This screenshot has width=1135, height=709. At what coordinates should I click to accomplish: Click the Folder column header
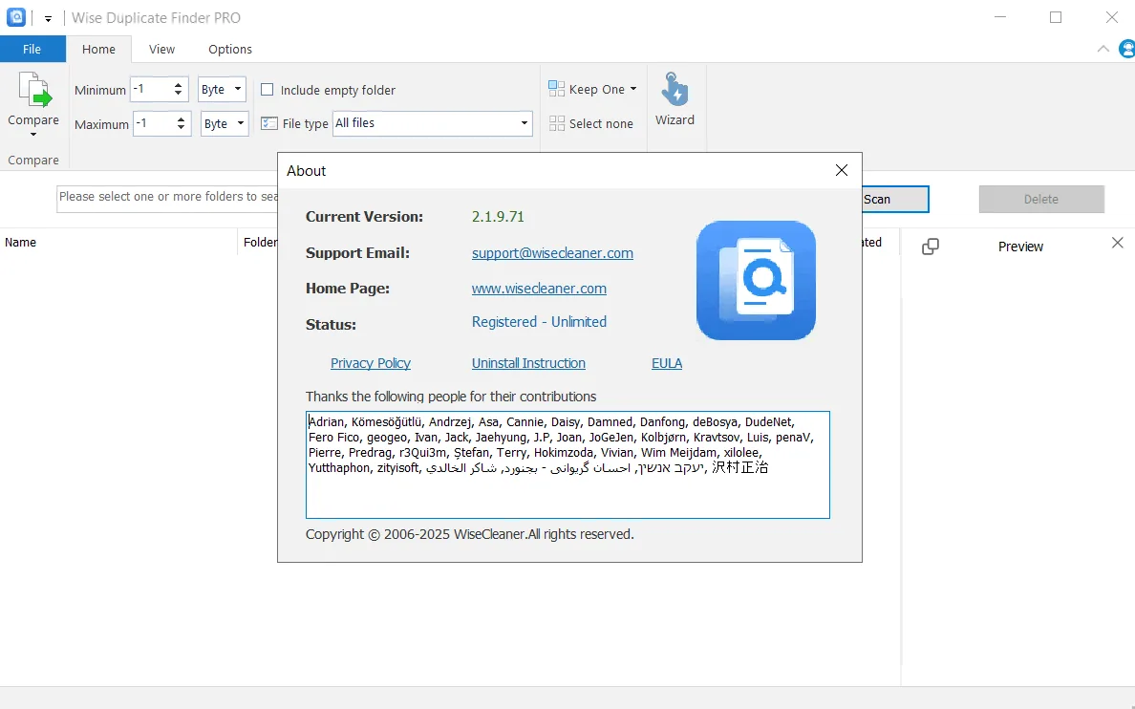tap(260, 243)
